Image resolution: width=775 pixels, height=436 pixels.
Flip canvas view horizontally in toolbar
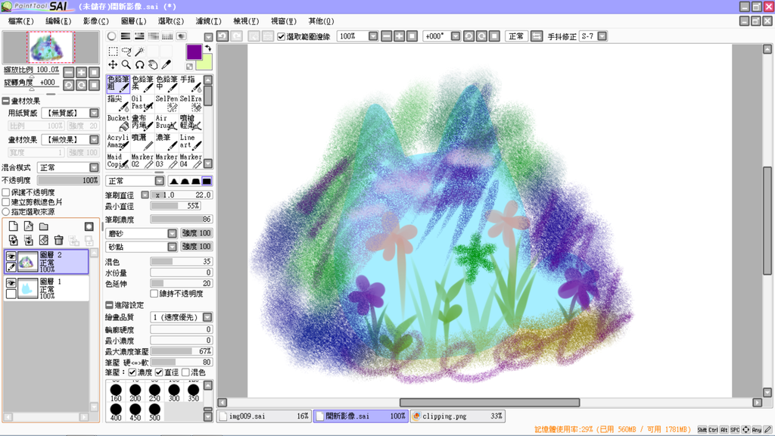click(537, 36)
